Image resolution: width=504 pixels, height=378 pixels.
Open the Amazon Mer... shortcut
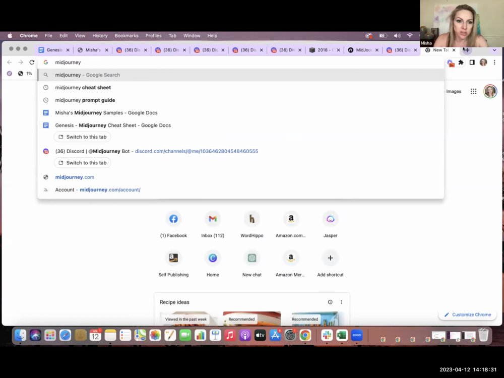(291, 264)
